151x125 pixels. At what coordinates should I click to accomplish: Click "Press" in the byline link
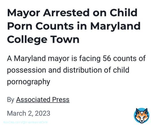pos(61,100)
